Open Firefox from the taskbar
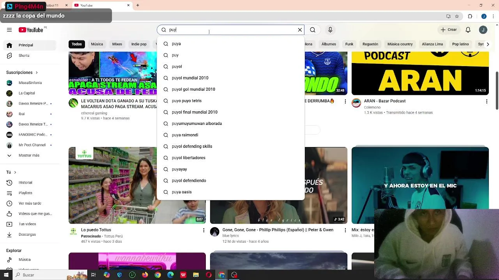The image size is (499, 280). click(x=145, y=275)
